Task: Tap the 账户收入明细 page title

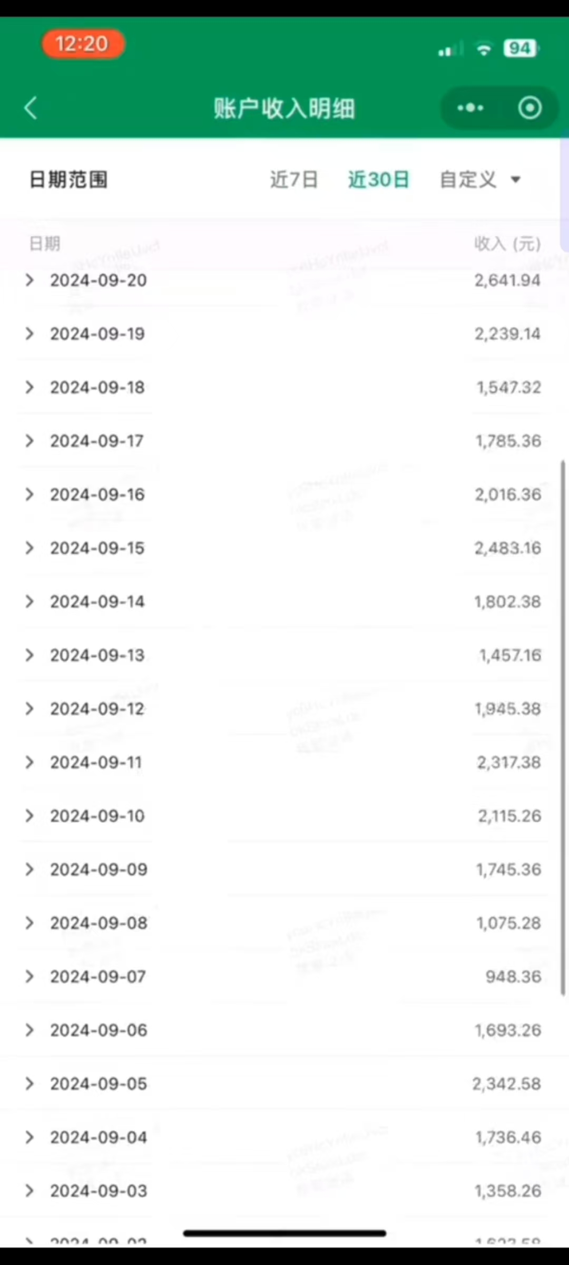Action: [284, 109]
